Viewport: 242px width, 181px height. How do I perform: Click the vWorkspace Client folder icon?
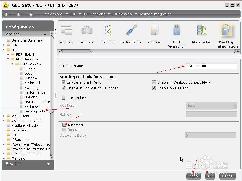pyautogui.click(x=8, y=121)
